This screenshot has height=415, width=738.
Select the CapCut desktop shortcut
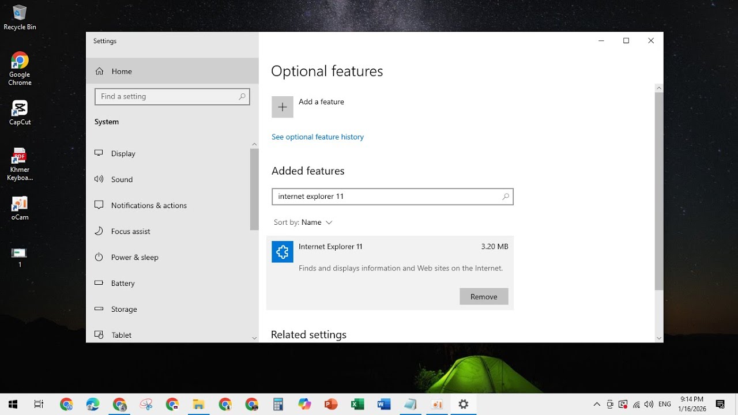tap(20, 112)
